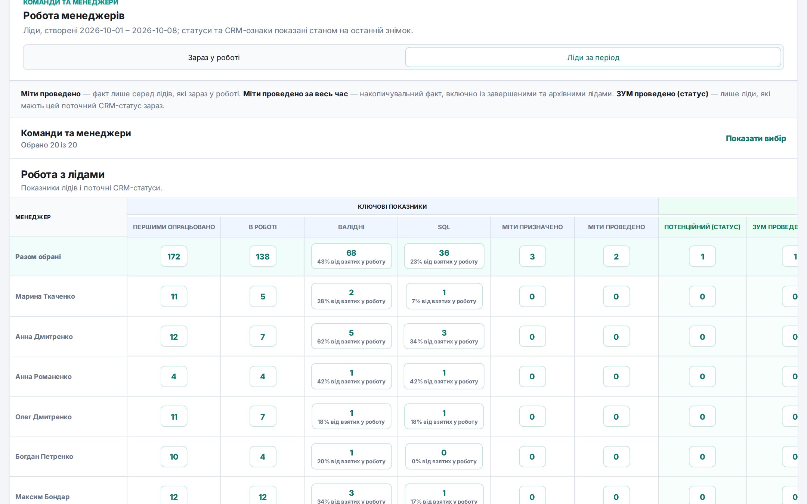Click Марина Ткаченко's in-work value 5
The image size is (807, 504).
[263, 296]
